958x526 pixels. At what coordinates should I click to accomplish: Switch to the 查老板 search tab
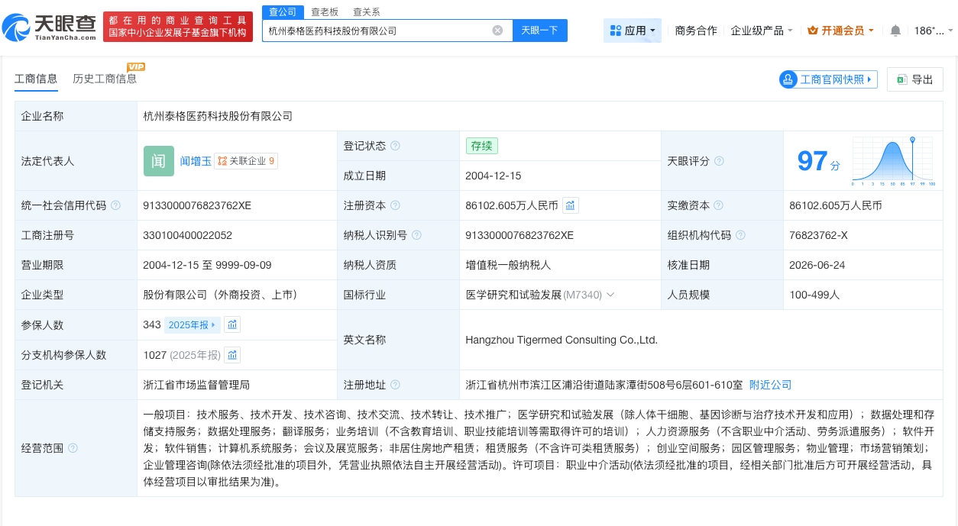tap(324, 11)
